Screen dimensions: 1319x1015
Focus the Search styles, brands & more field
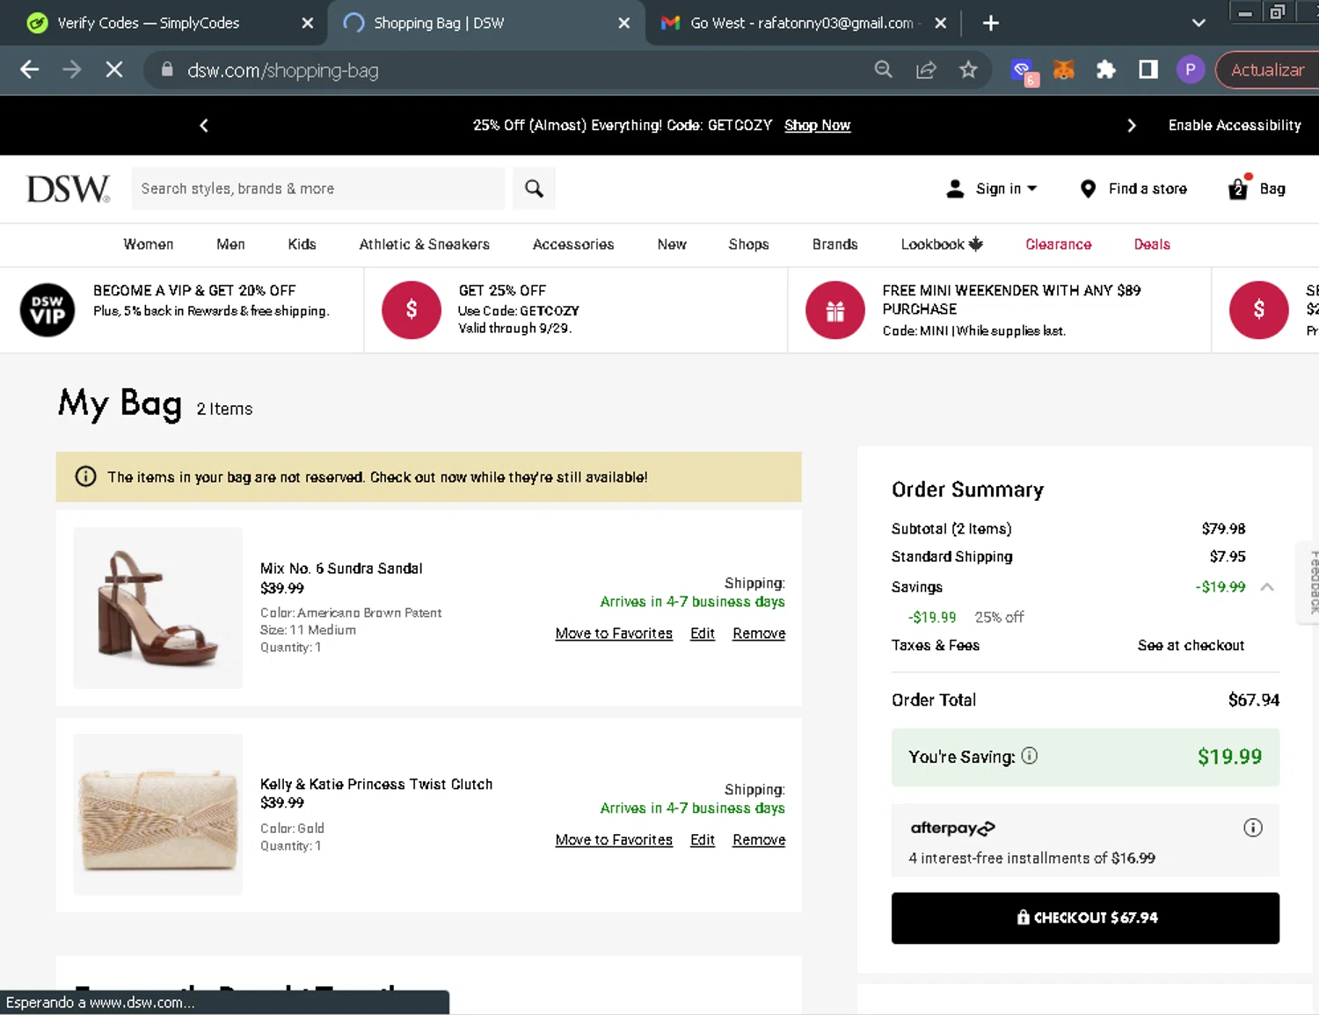tap(318, 189)
